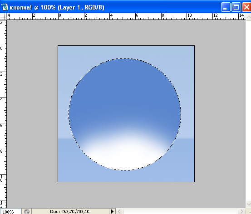
Task: Close the кнопка! document window
Action: click(x=246, y=7)
